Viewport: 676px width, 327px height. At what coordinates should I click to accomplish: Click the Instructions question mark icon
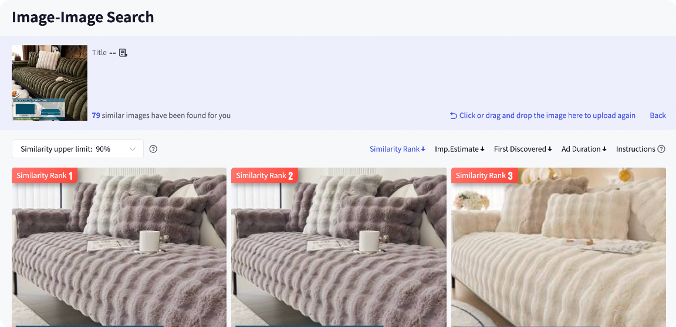point(661,149)
